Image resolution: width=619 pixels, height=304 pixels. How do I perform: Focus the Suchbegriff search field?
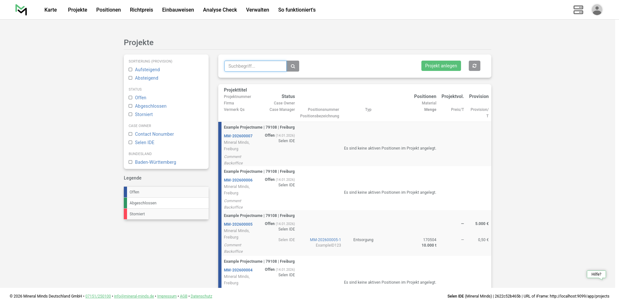(255, 66)
